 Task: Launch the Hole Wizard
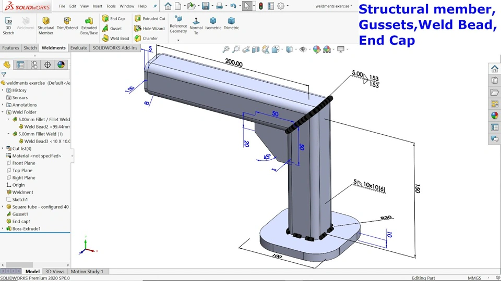point(150,28)
